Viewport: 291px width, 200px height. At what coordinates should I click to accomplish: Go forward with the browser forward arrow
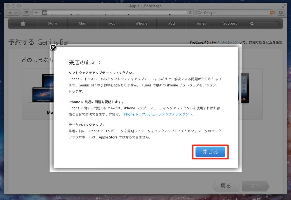tap(16, 13)
